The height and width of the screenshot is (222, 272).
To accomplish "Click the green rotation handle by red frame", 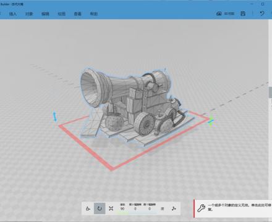I will click(211, 120).
